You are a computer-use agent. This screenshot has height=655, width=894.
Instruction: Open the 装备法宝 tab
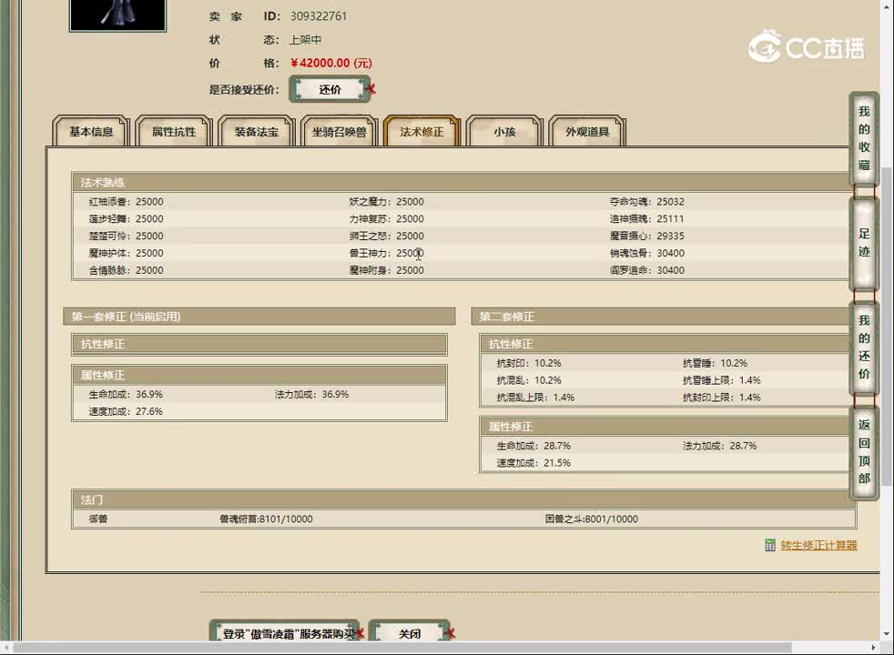click(x=257, y=132)
